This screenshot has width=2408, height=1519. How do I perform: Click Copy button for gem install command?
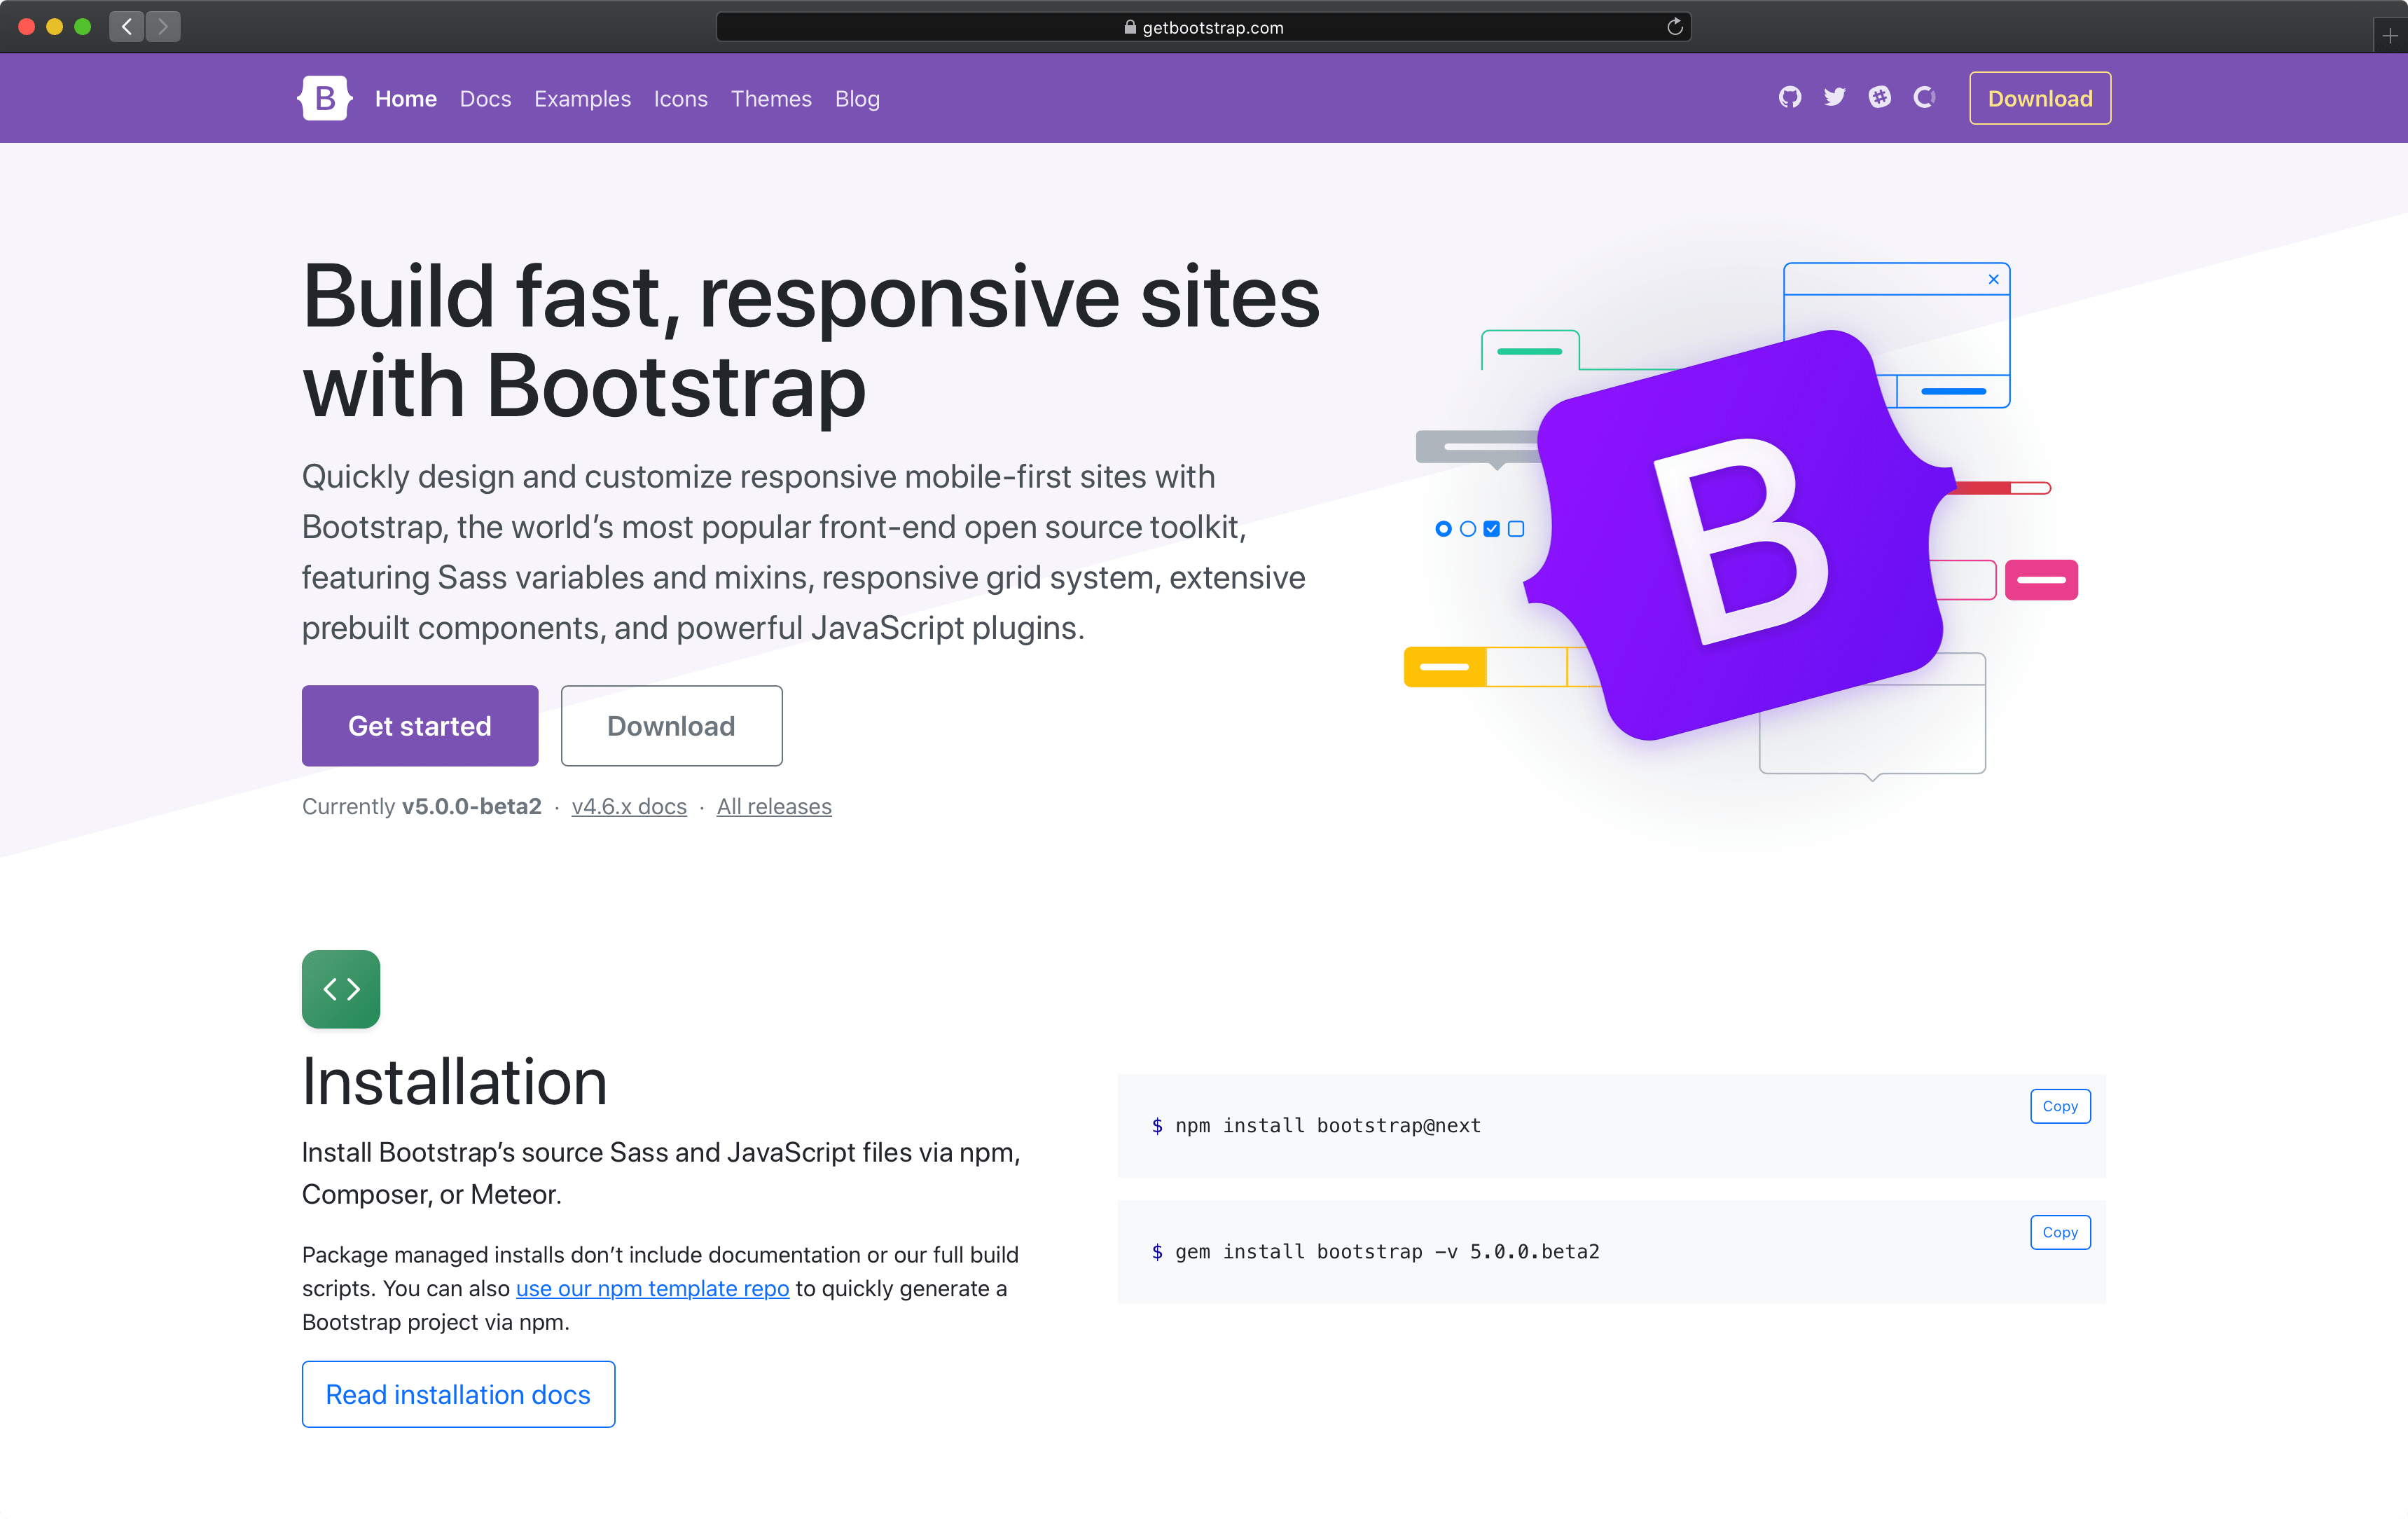coord(2058,1232)
